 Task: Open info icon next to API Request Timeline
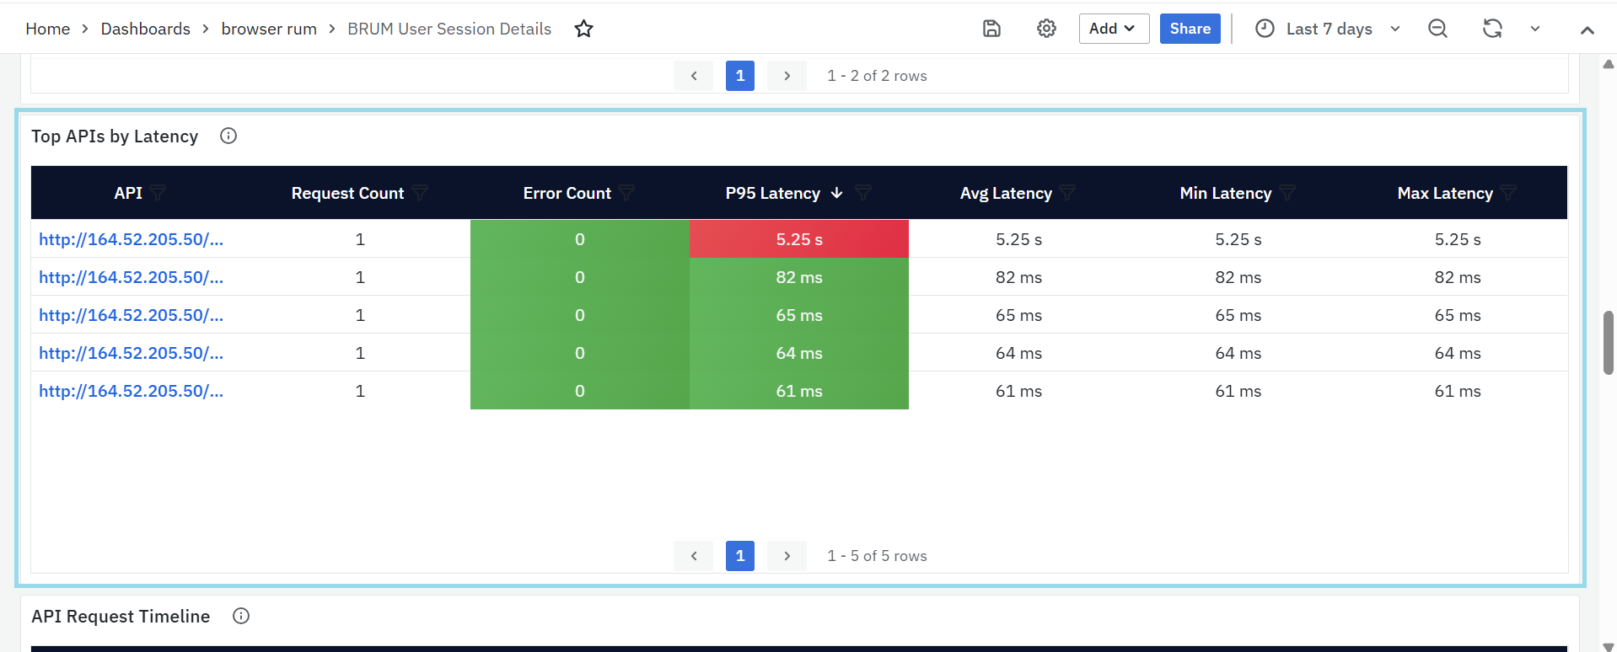click(x=241, y=616)
